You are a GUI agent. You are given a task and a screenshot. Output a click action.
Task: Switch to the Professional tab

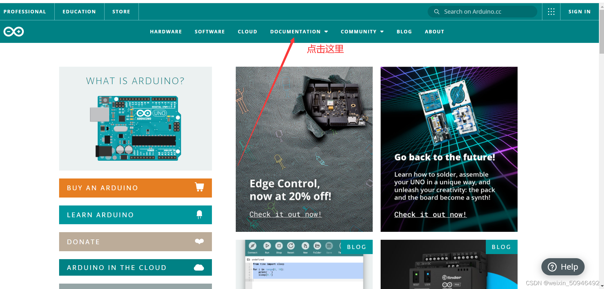click(25, 12)
